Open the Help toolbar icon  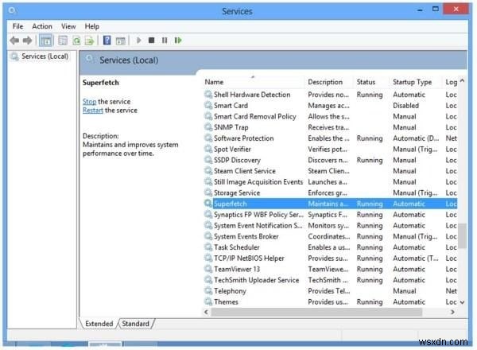pyautogui.click(x=107, y=41)
